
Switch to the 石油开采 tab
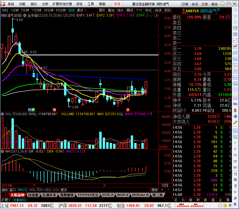tap(49, 195)
